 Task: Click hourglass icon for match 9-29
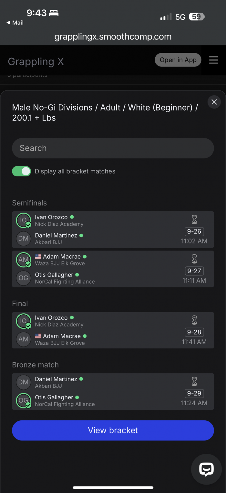click(x=194, y=381)
